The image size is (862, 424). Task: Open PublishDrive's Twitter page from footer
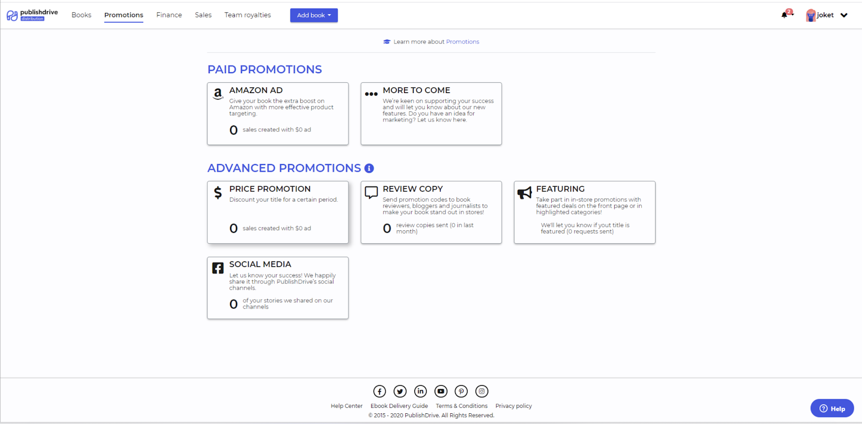click(400, 391)
